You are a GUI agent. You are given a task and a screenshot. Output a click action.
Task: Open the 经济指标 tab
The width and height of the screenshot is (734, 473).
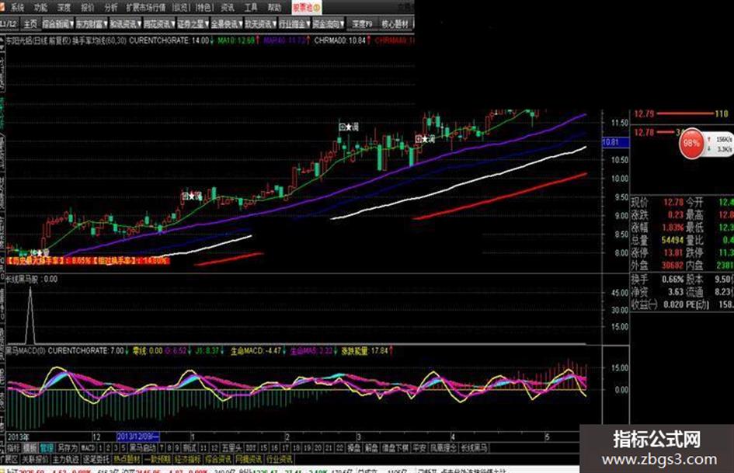click(188, 459)
